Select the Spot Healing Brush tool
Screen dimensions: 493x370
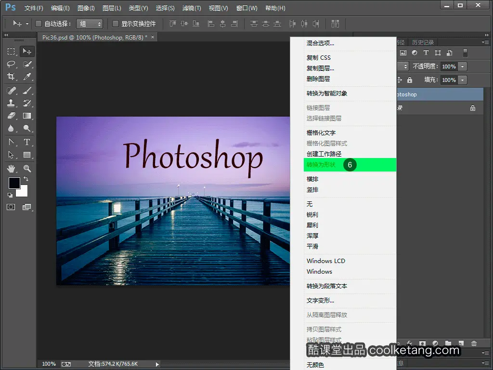coord(11,91)
